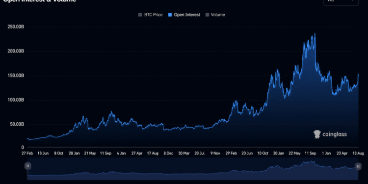The height and width of the screenshot is (184, 368).
Task: Click the 30 Mar date label
Action: coord(184,153)
